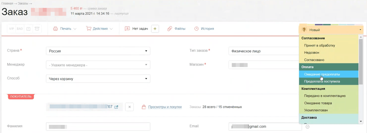Select status Ожидание предоплаты
Viewport: 367px width, 133px height.
point(322,74)
